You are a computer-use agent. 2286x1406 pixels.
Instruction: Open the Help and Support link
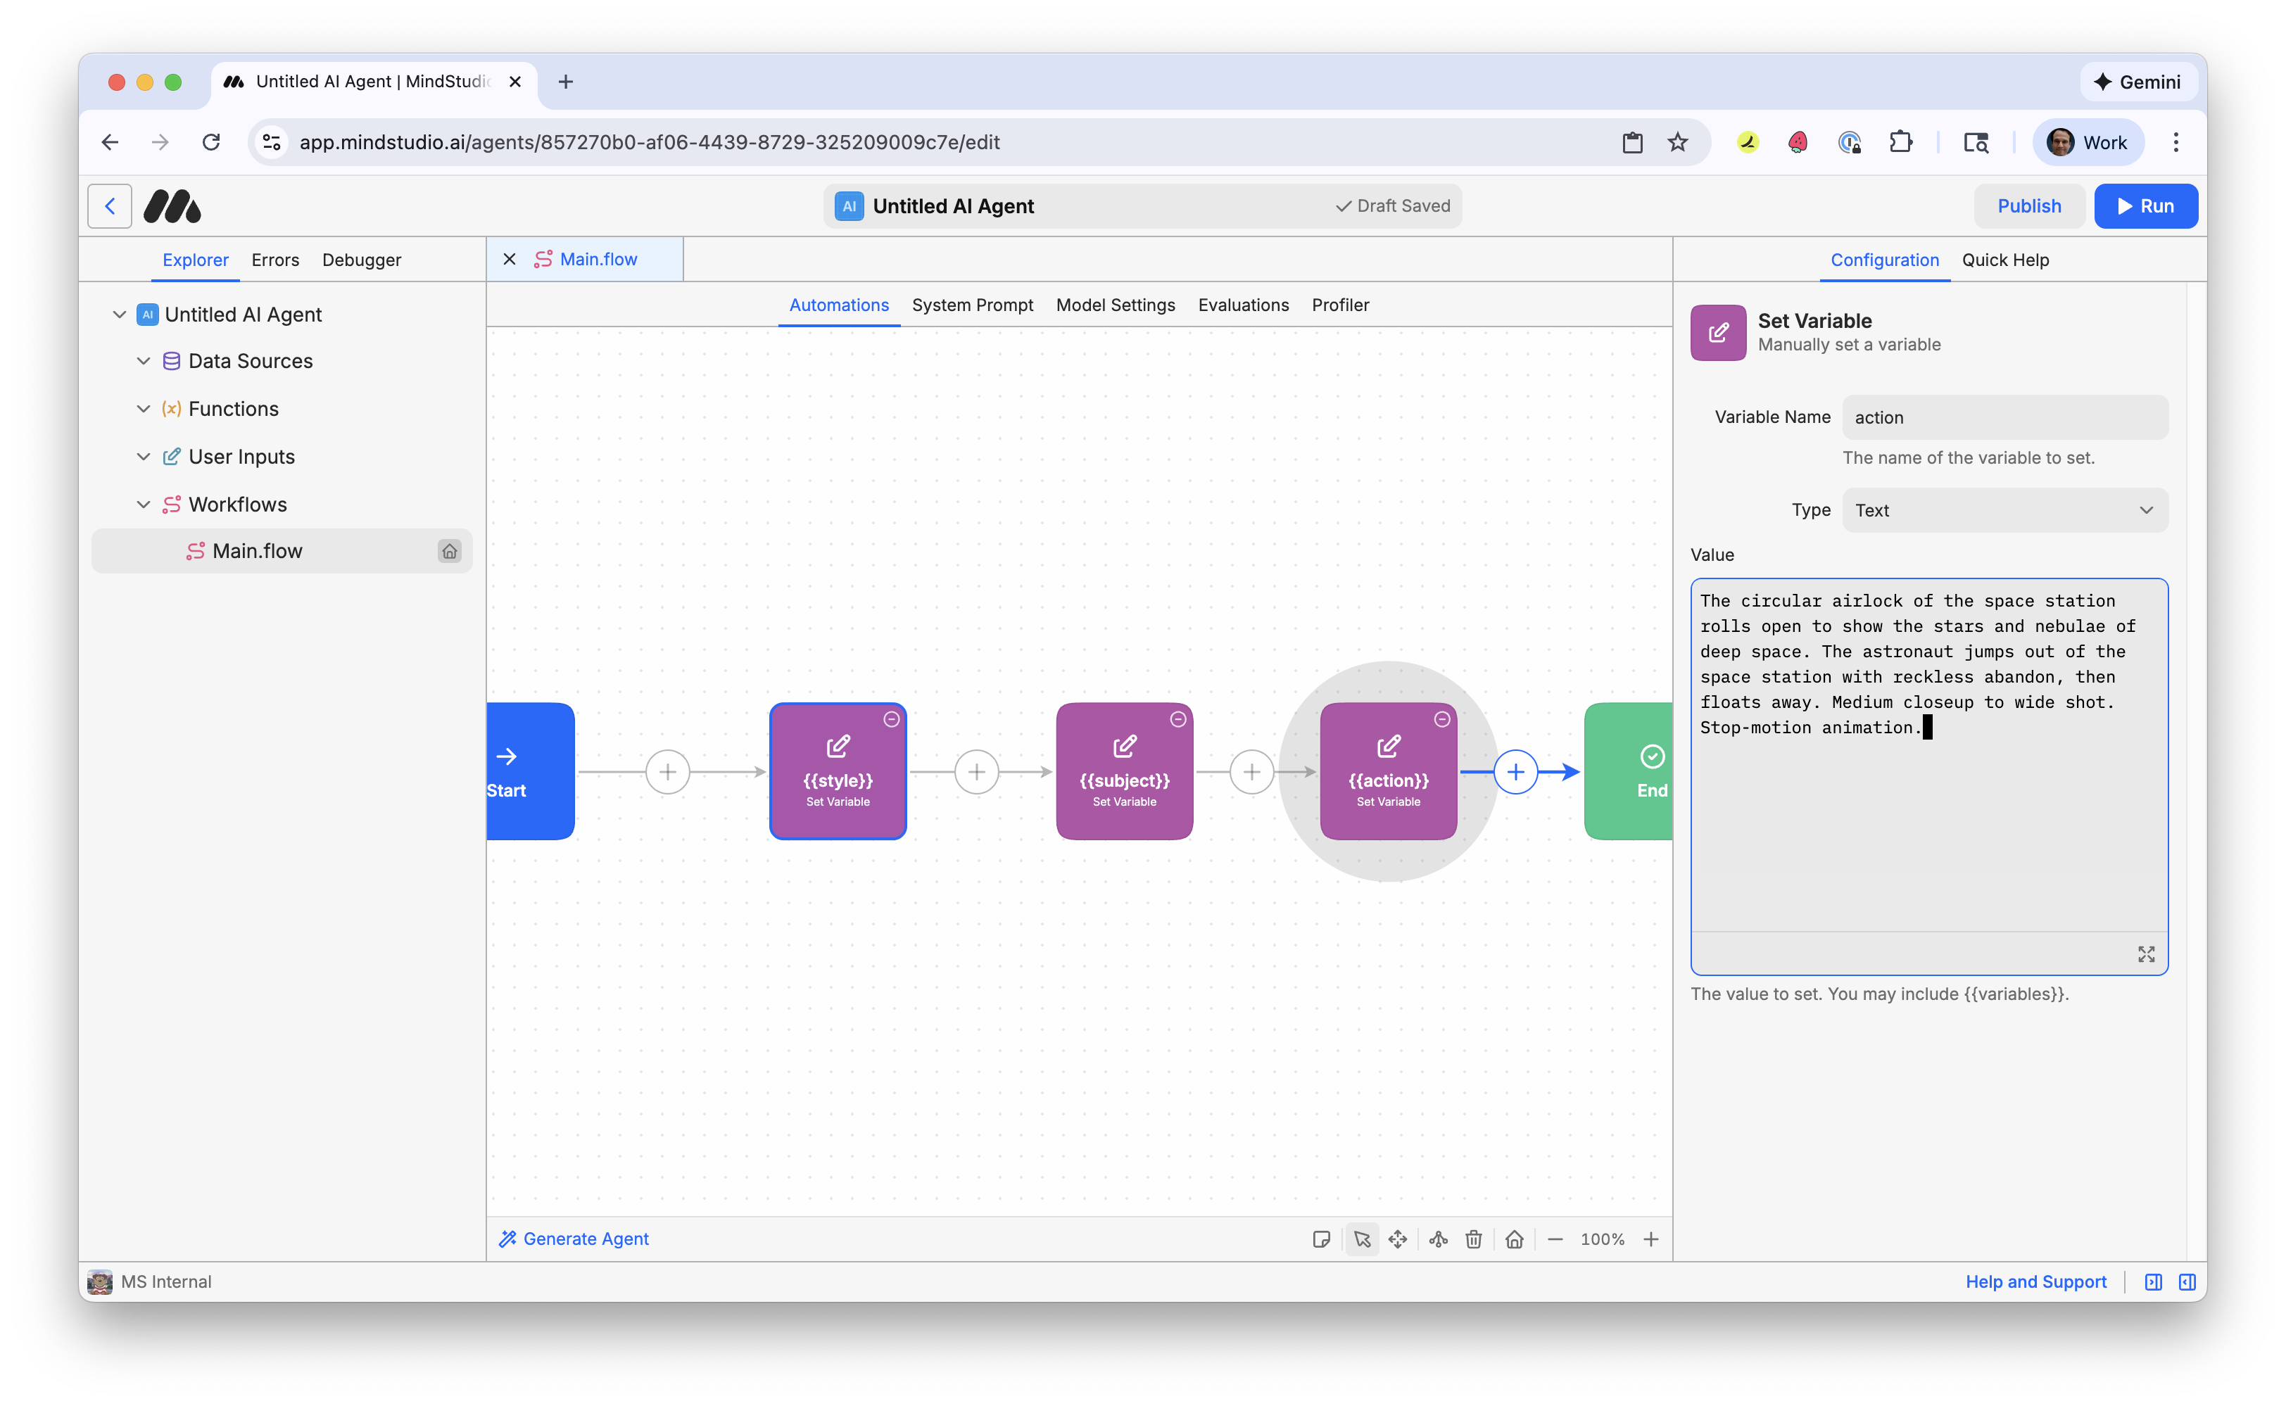pyautogui.click(x=2035, y=1282)
